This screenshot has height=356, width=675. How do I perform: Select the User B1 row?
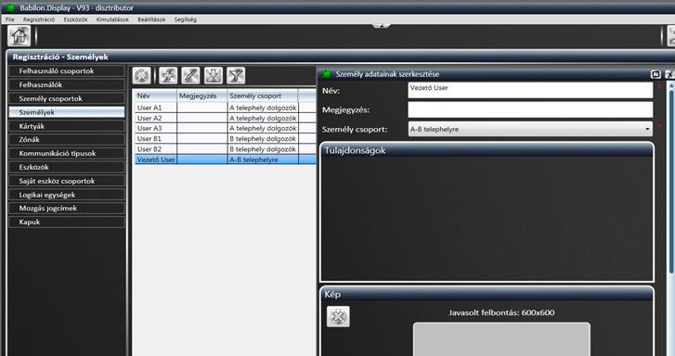(x=225, y=138)
